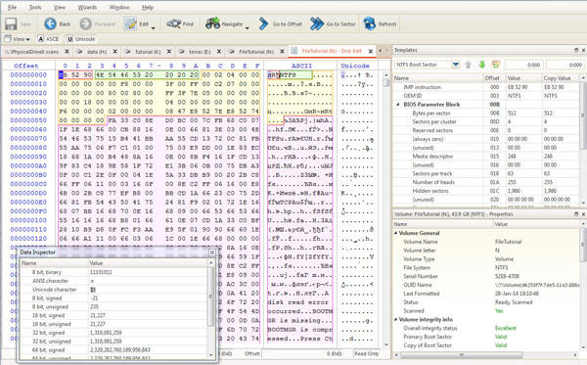Click the Properties panel horizontal scrollbar
Screen dimensions: 587x365
[486, 354]
